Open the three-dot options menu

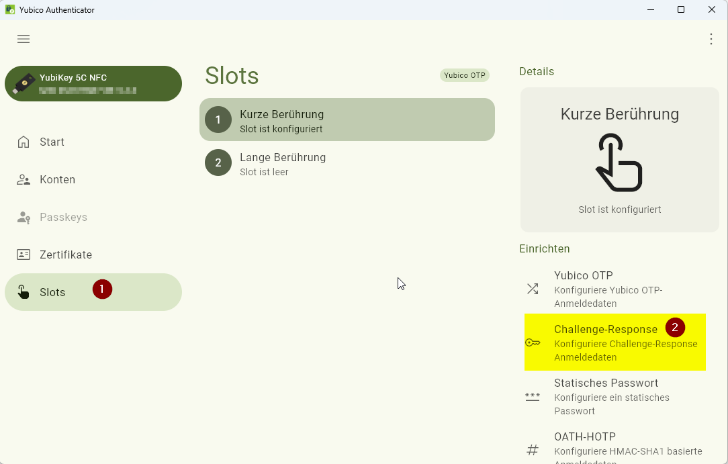pos(711,39)
